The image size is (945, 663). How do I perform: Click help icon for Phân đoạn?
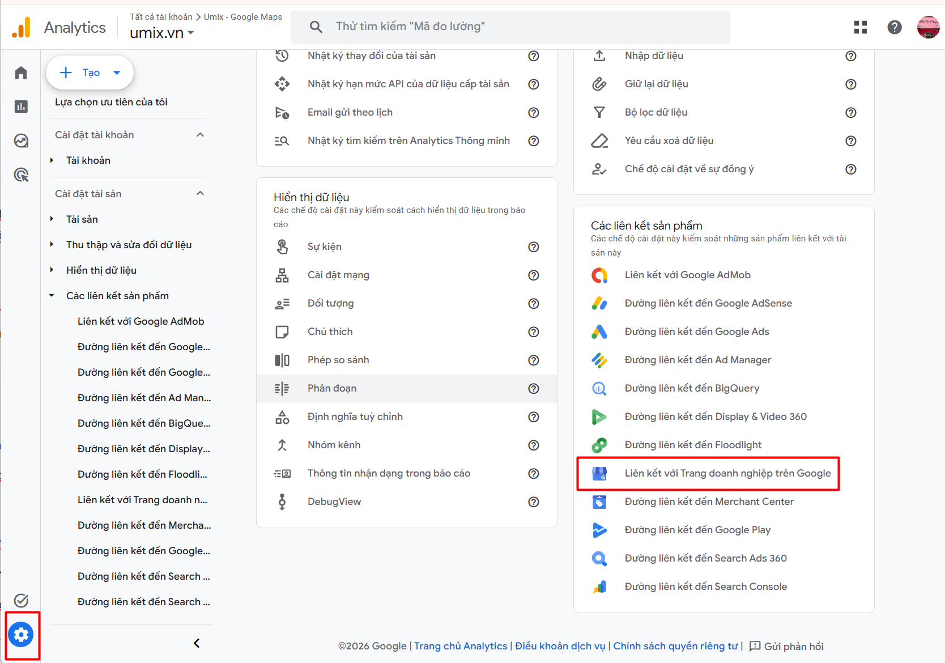[x=534, y=389]
